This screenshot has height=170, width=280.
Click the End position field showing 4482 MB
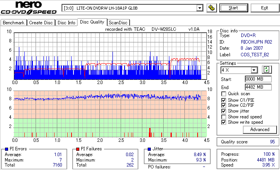click(x=258, y=87)
